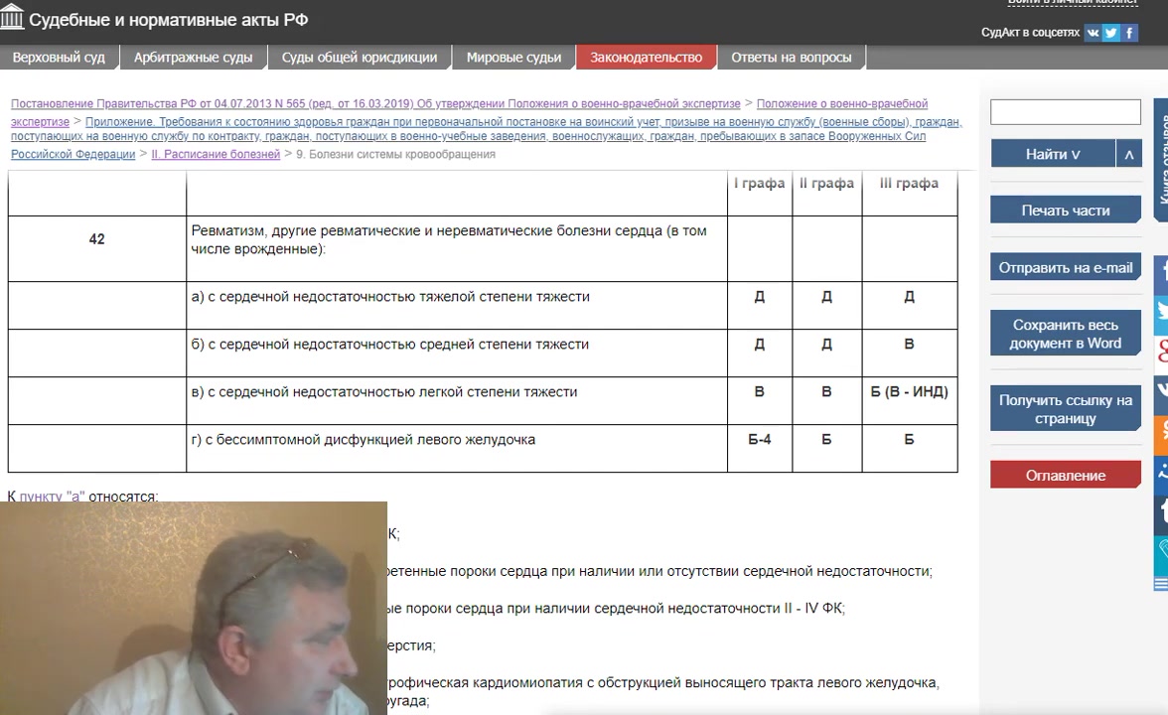Share via Twitter in the side share bar
This screenshot has height=715, width=1168.
(x=1160, y=313)
